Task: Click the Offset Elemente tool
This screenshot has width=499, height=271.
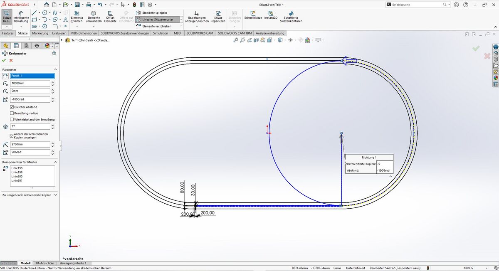Action: click(110, 17)
